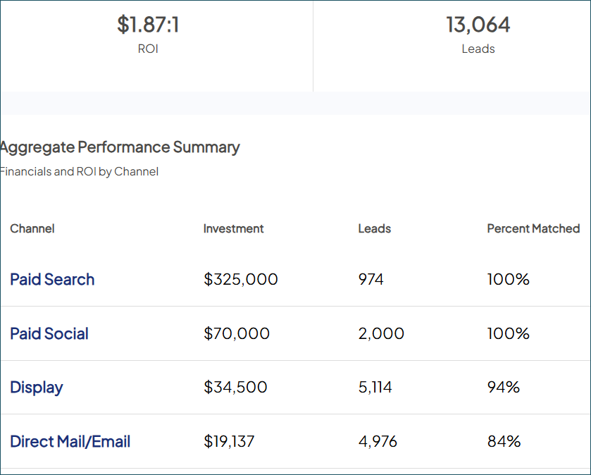Sort the table by Investment column
591x475 pixels.
(x=233, y=228)
